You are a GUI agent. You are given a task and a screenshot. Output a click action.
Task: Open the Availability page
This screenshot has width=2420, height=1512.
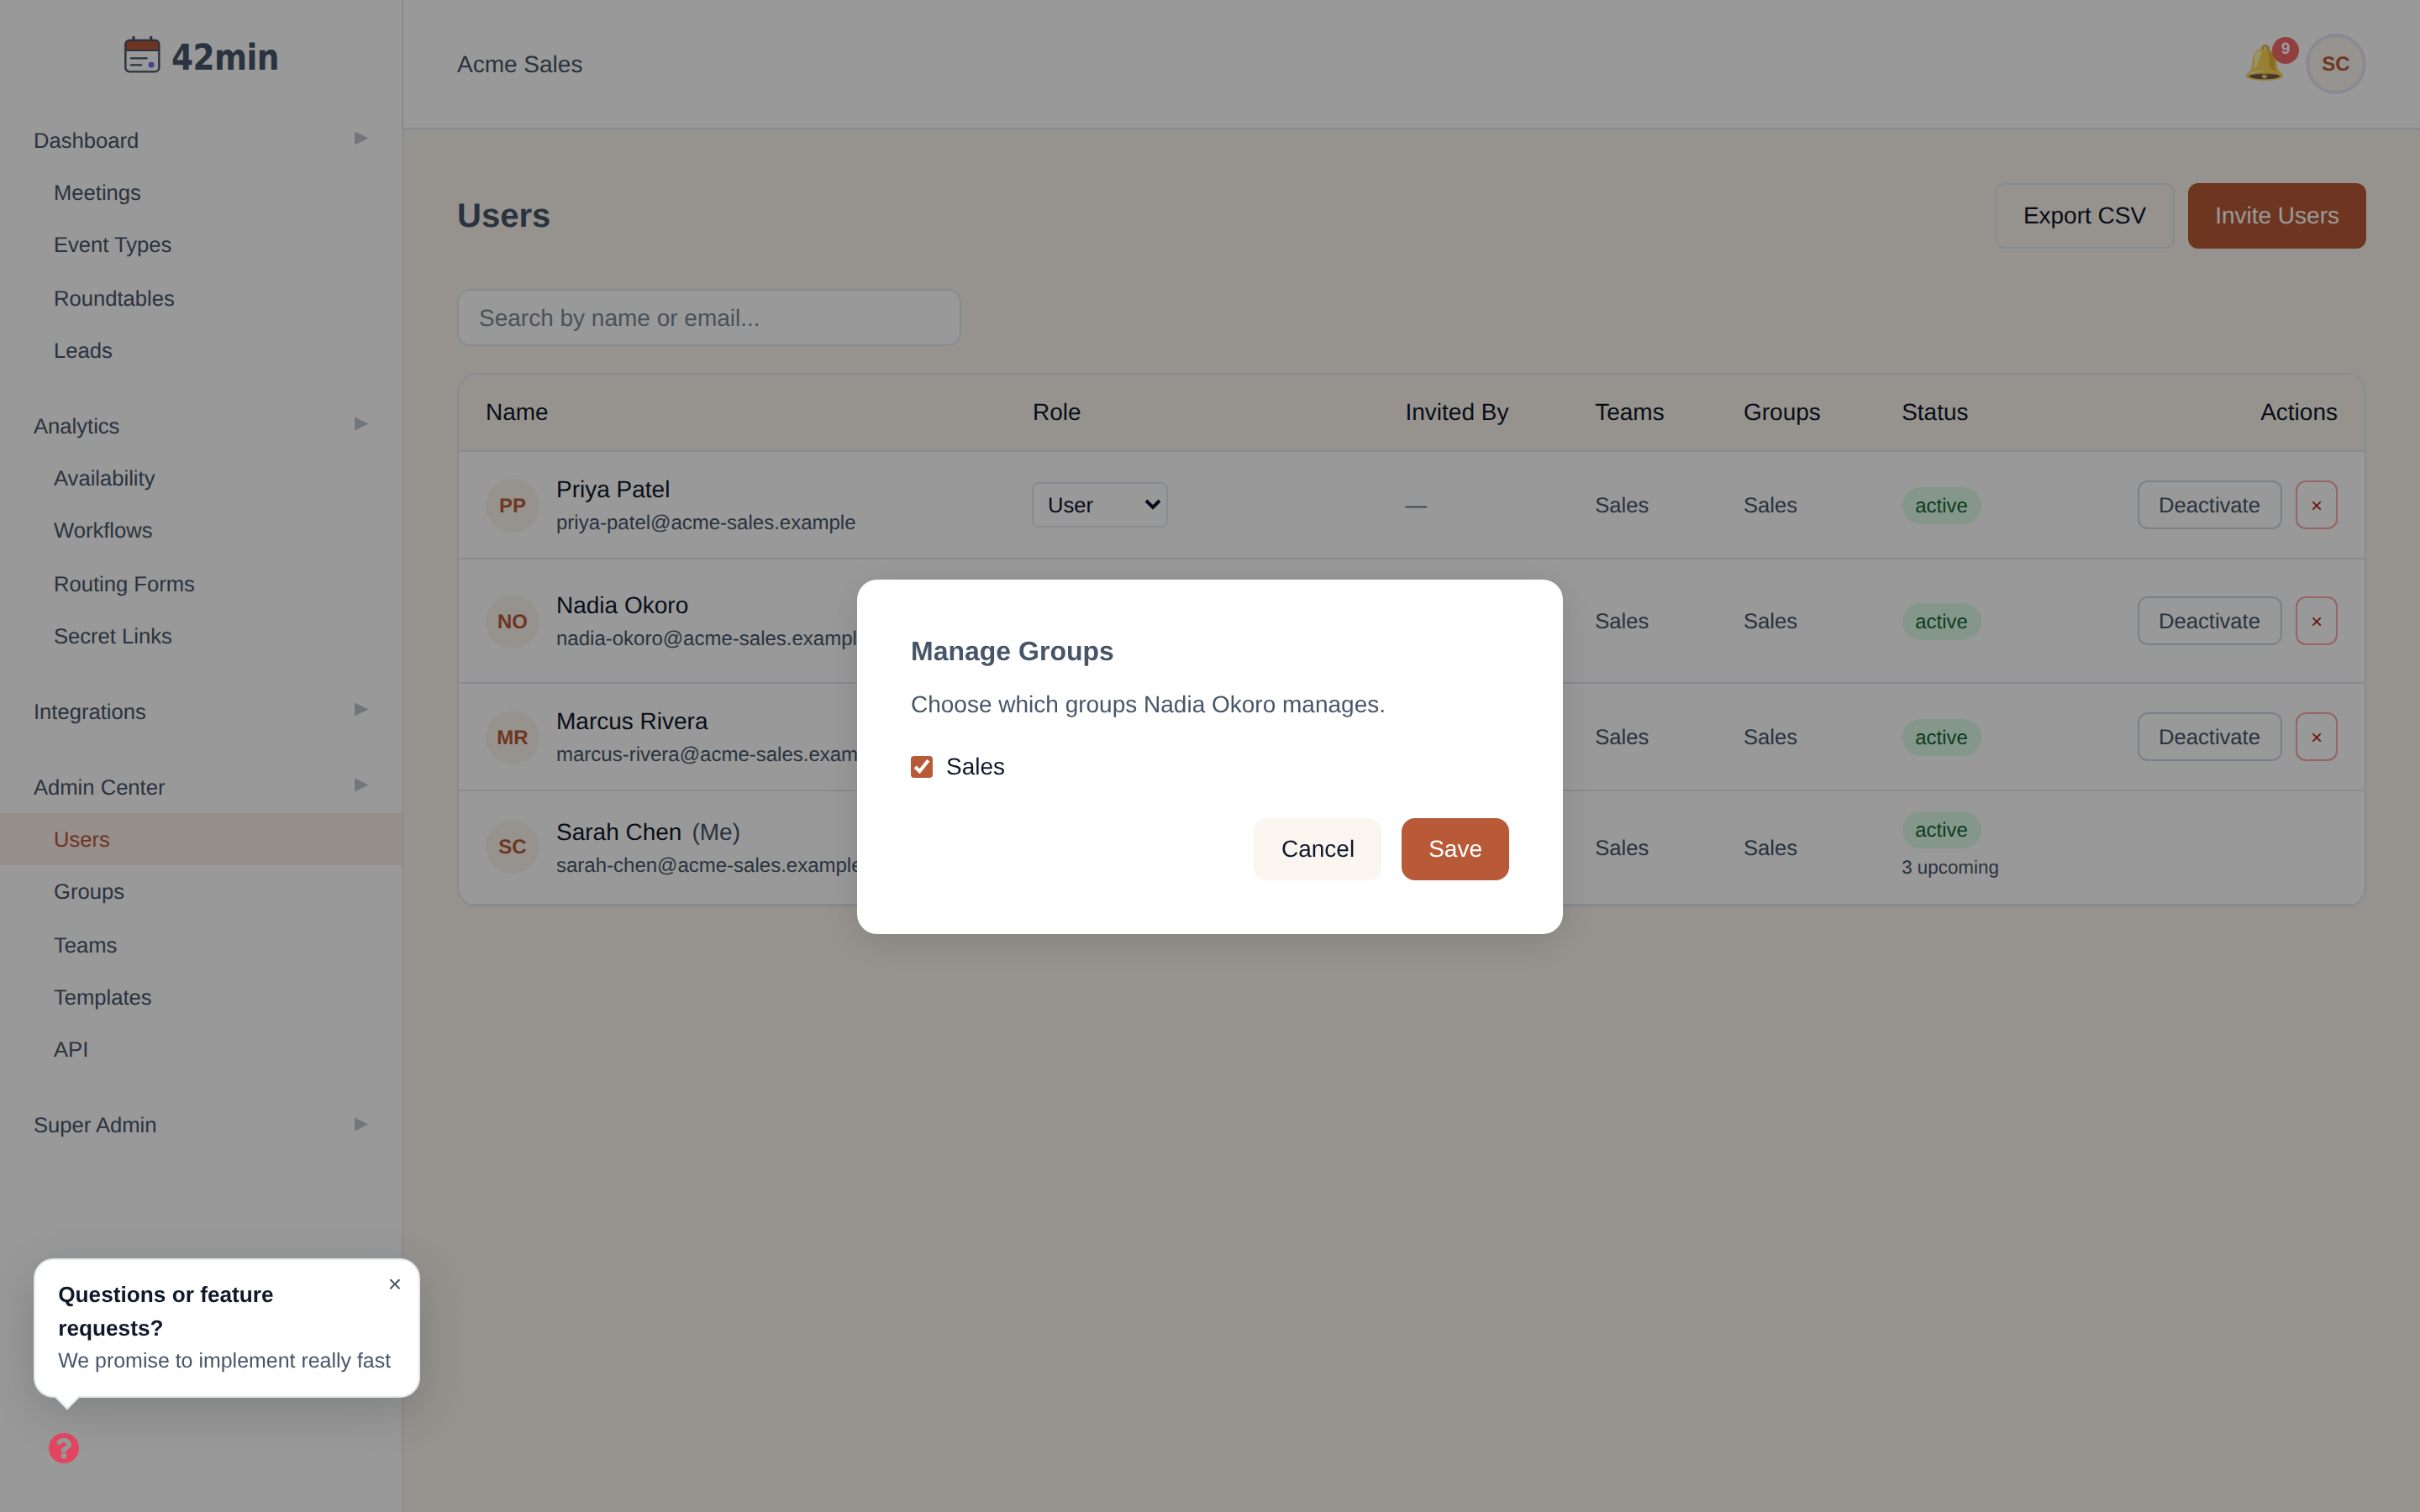104,478
